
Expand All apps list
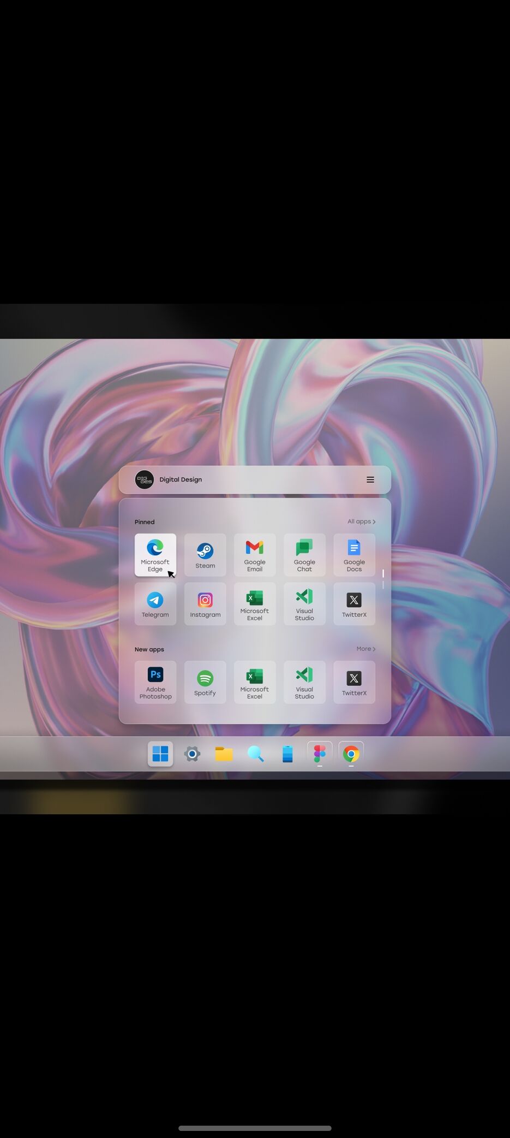tap(362, 521)
